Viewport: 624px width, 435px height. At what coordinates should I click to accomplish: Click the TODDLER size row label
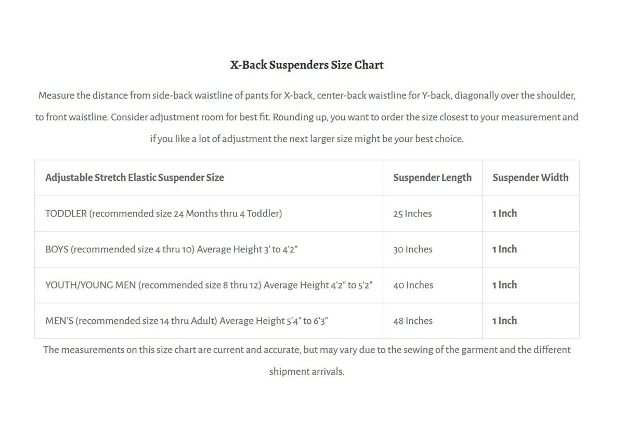[x=163, y=213]
